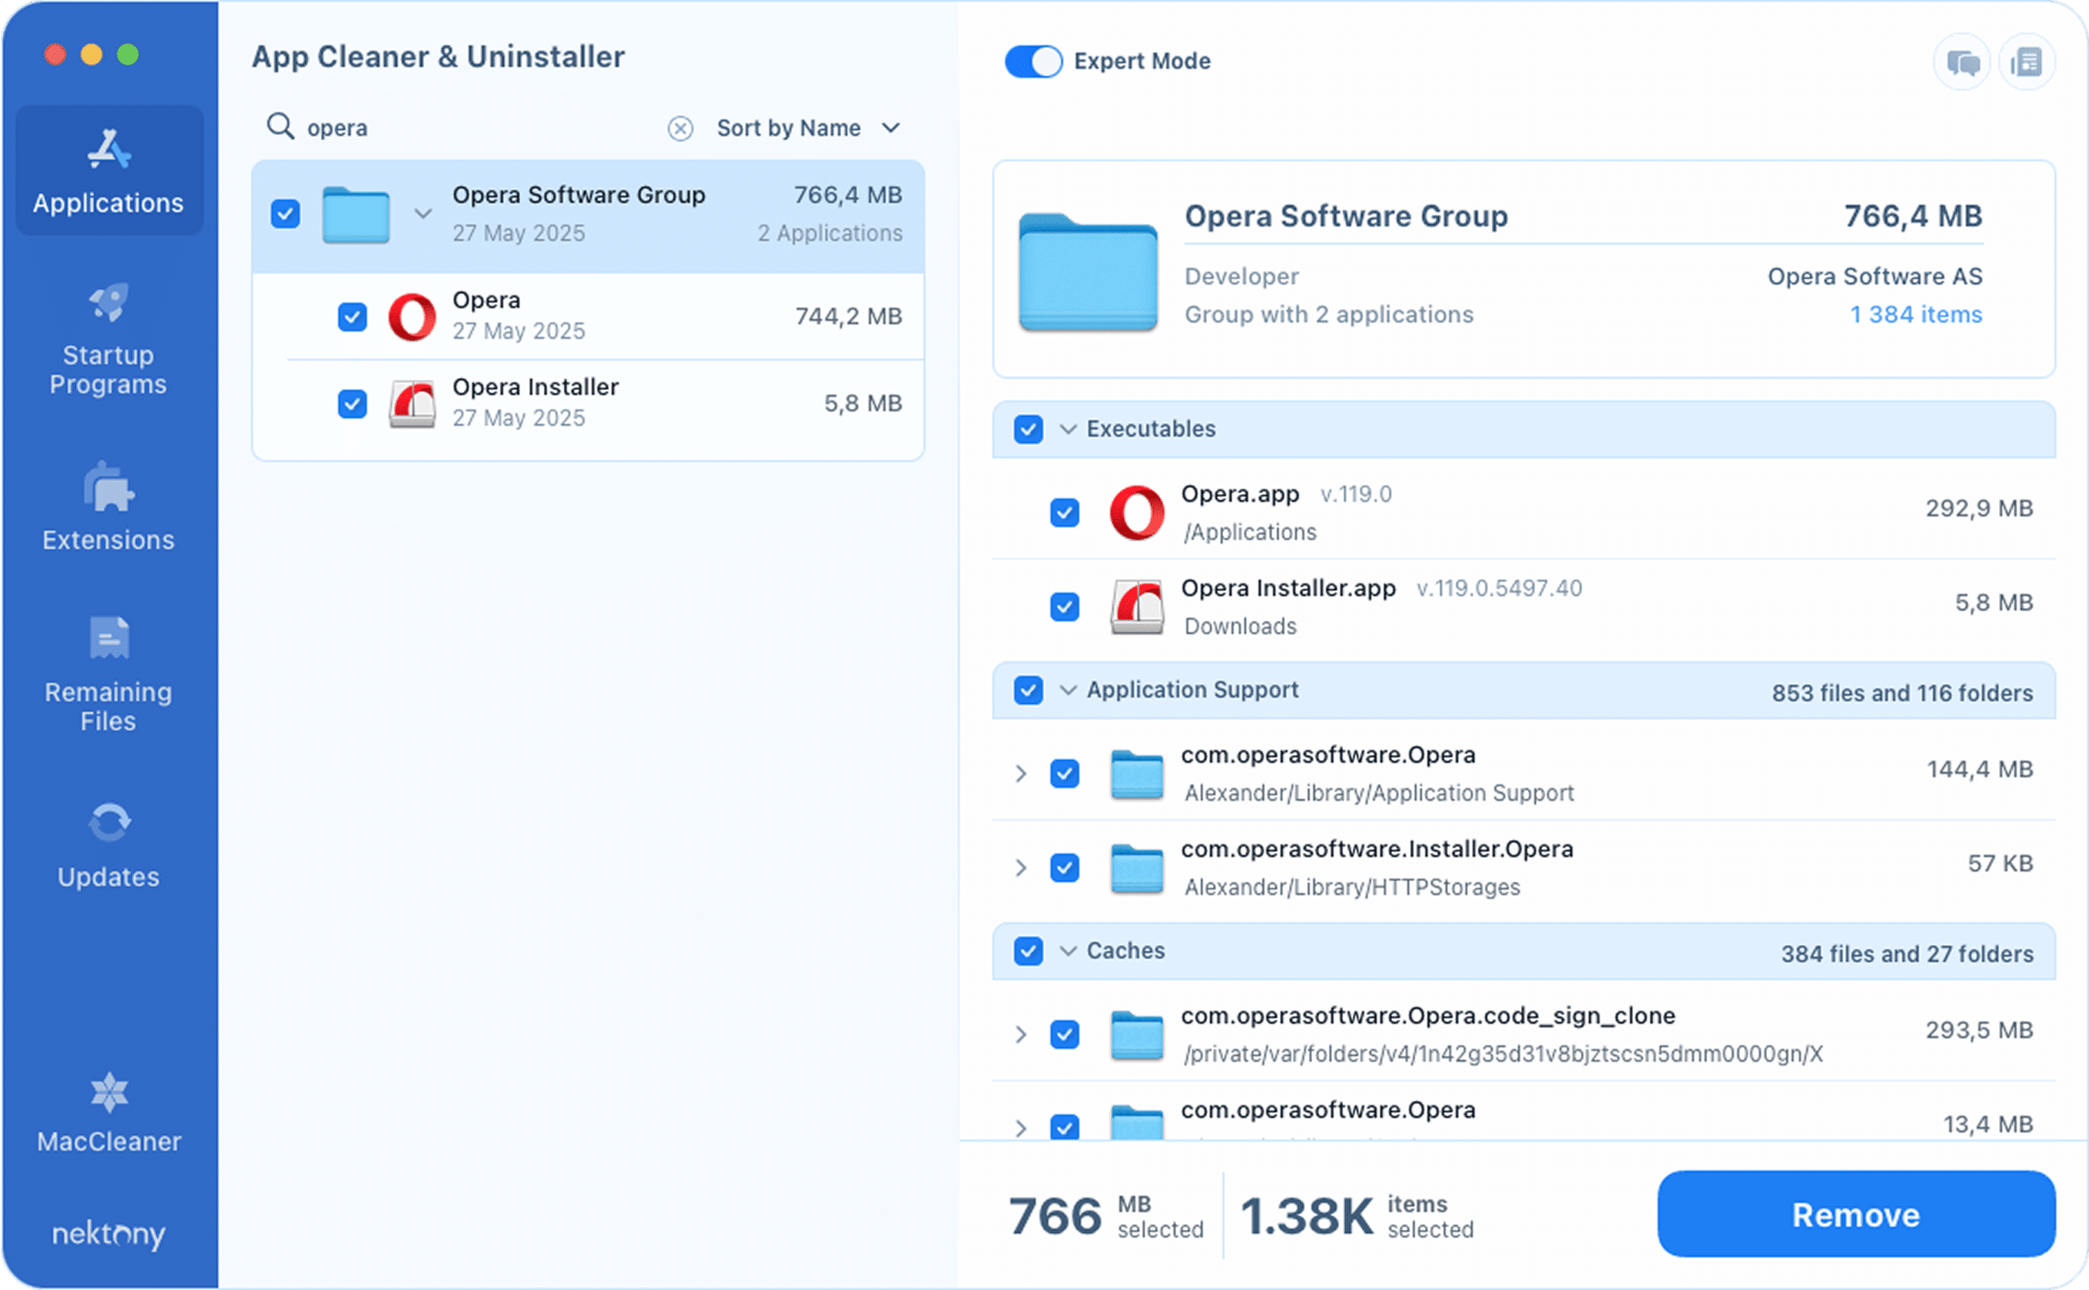
Task: Collapse the Executables section
Action: (x=1069, y=428)
